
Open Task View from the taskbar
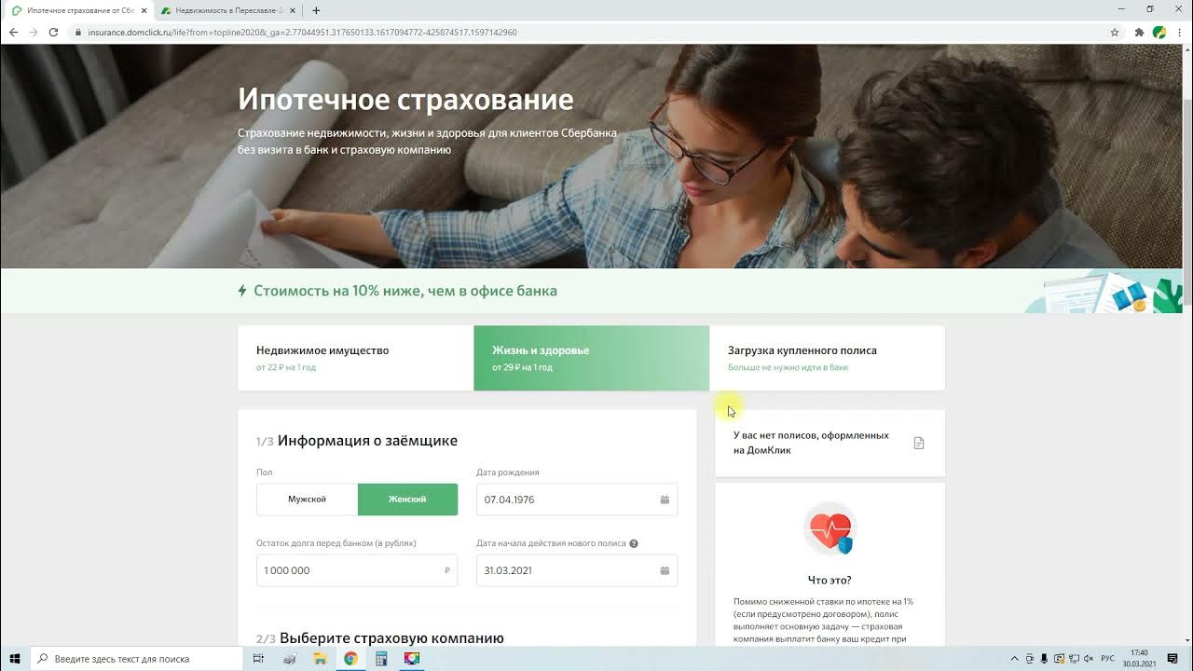tap(259, 659)
